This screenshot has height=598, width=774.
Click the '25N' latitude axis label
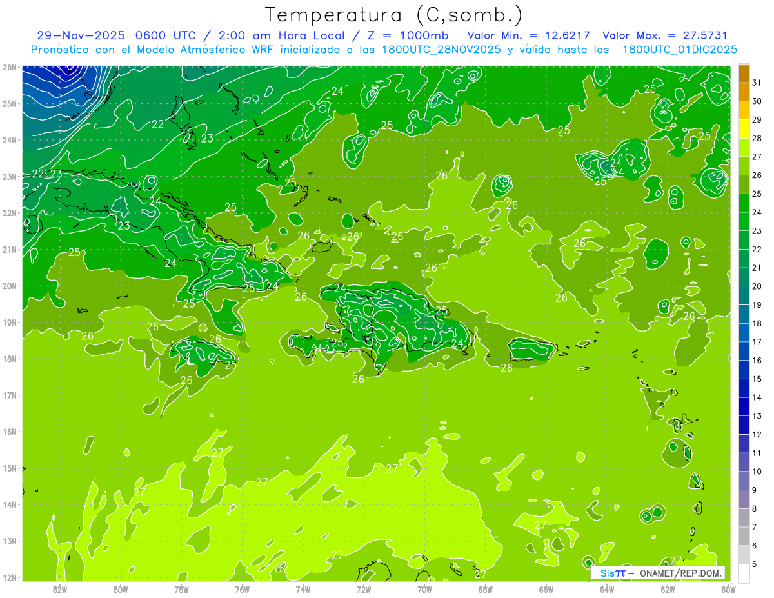tap(9, 103)
